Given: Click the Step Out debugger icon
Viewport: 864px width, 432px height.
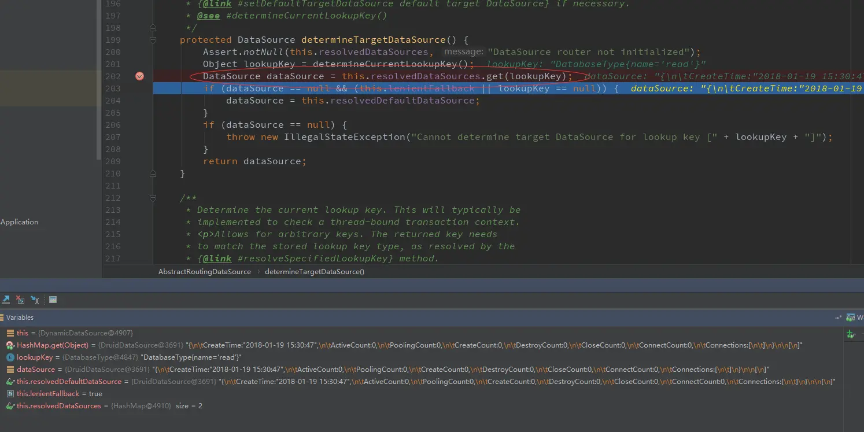Looking at the screenshot, I should [x=6, y=300].
